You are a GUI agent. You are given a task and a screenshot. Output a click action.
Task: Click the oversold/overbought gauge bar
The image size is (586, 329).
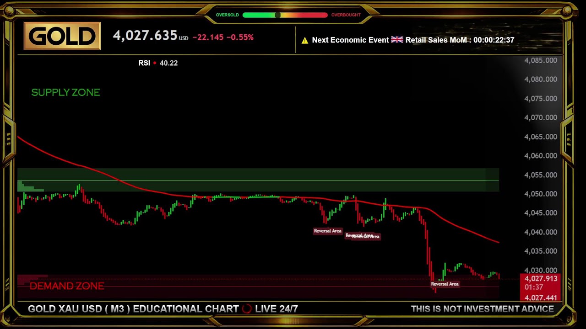click(x=285, y=15)
